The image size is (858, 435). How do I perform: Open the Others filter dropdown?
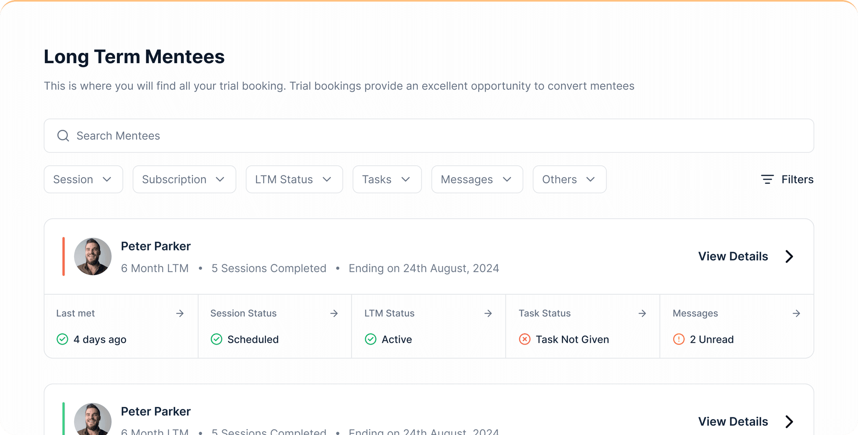click(x=569, y=179)
